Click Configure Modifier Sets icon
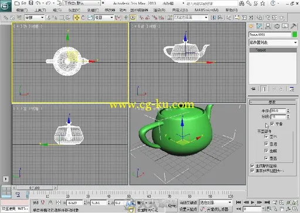Viewport: 300px width, 213px height. (292, 89)
